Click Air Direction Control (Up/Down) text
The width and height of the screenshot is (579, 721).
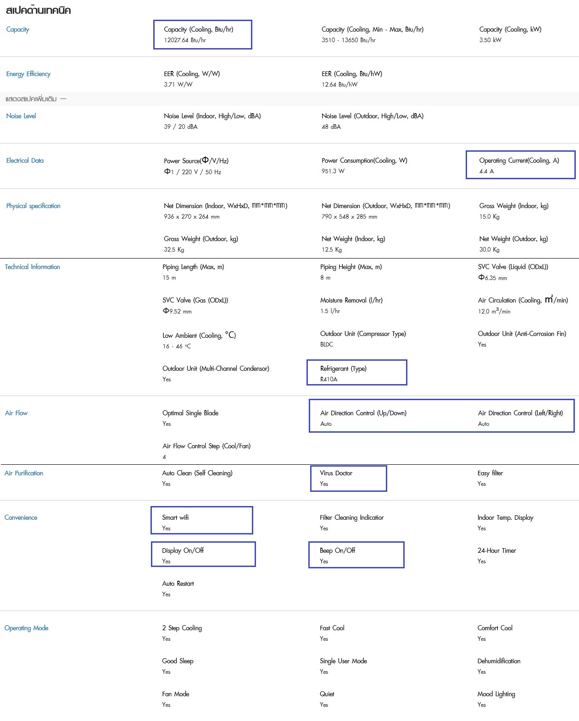point(363,413)
